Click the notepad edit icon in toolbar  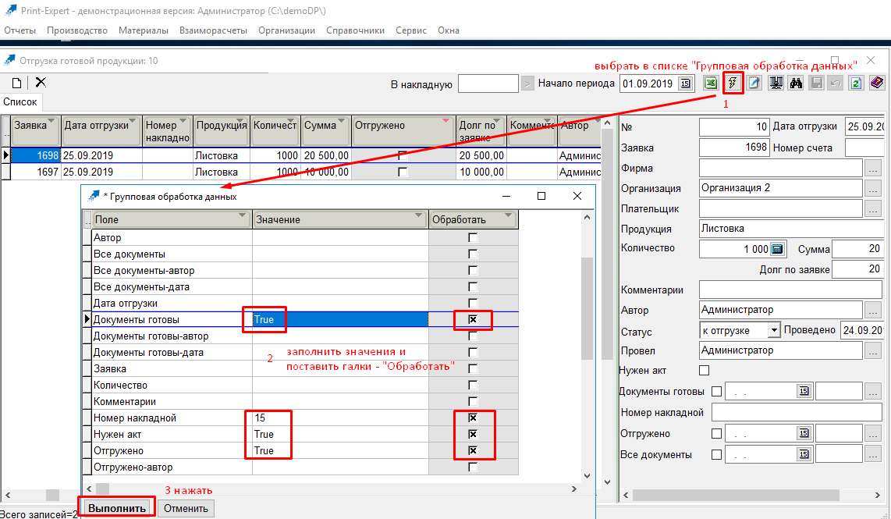(x=754, y=84)
